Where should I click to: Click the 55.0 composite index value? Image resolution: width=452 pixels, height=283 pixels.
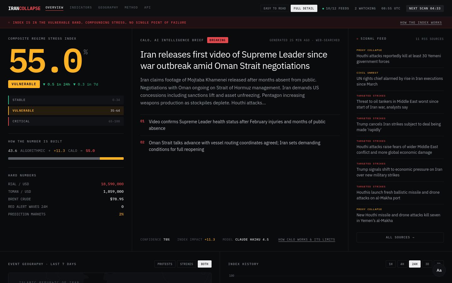point(46,61)
